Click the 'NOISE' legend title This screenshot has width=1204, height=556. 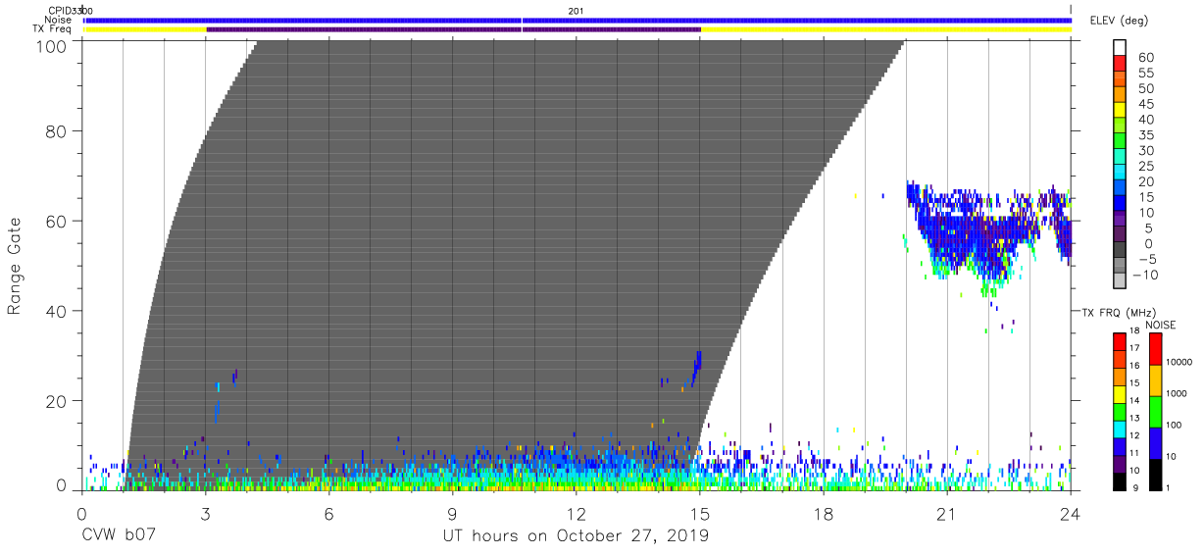1160,325
